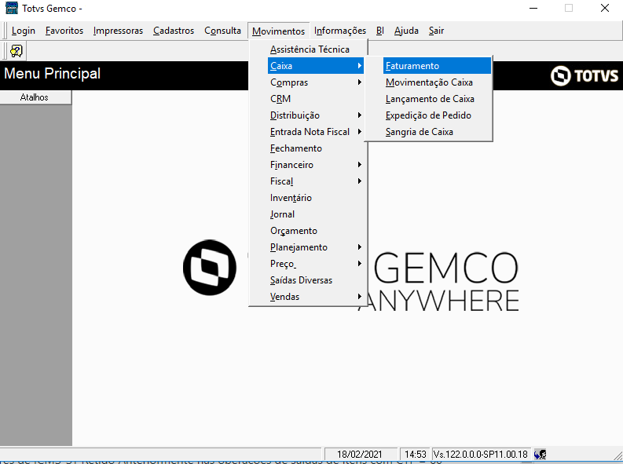Close the Totvs Gemco window

605,8
